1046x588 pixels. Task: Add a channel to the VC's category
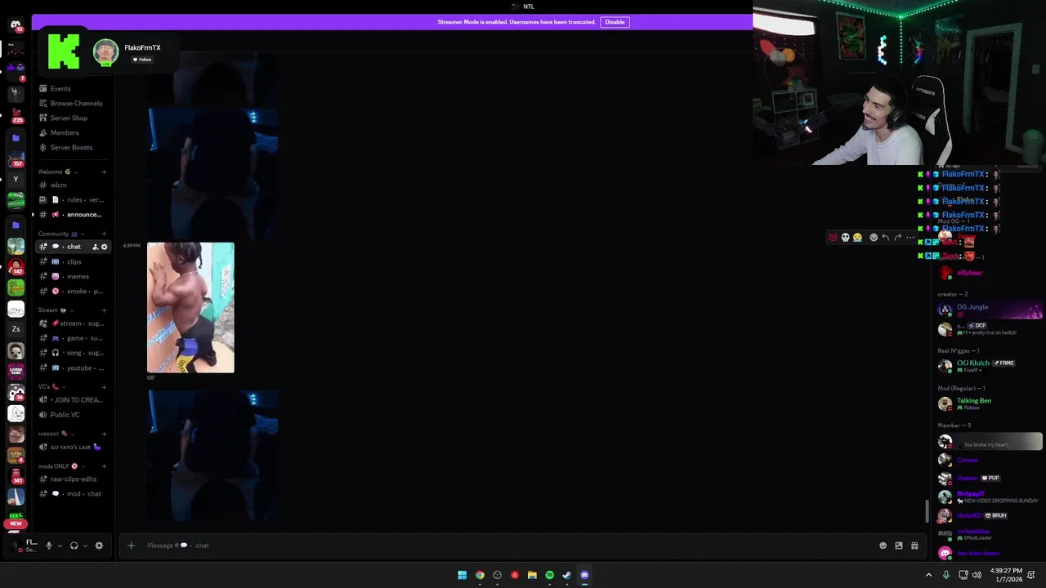tap(104, 386)
